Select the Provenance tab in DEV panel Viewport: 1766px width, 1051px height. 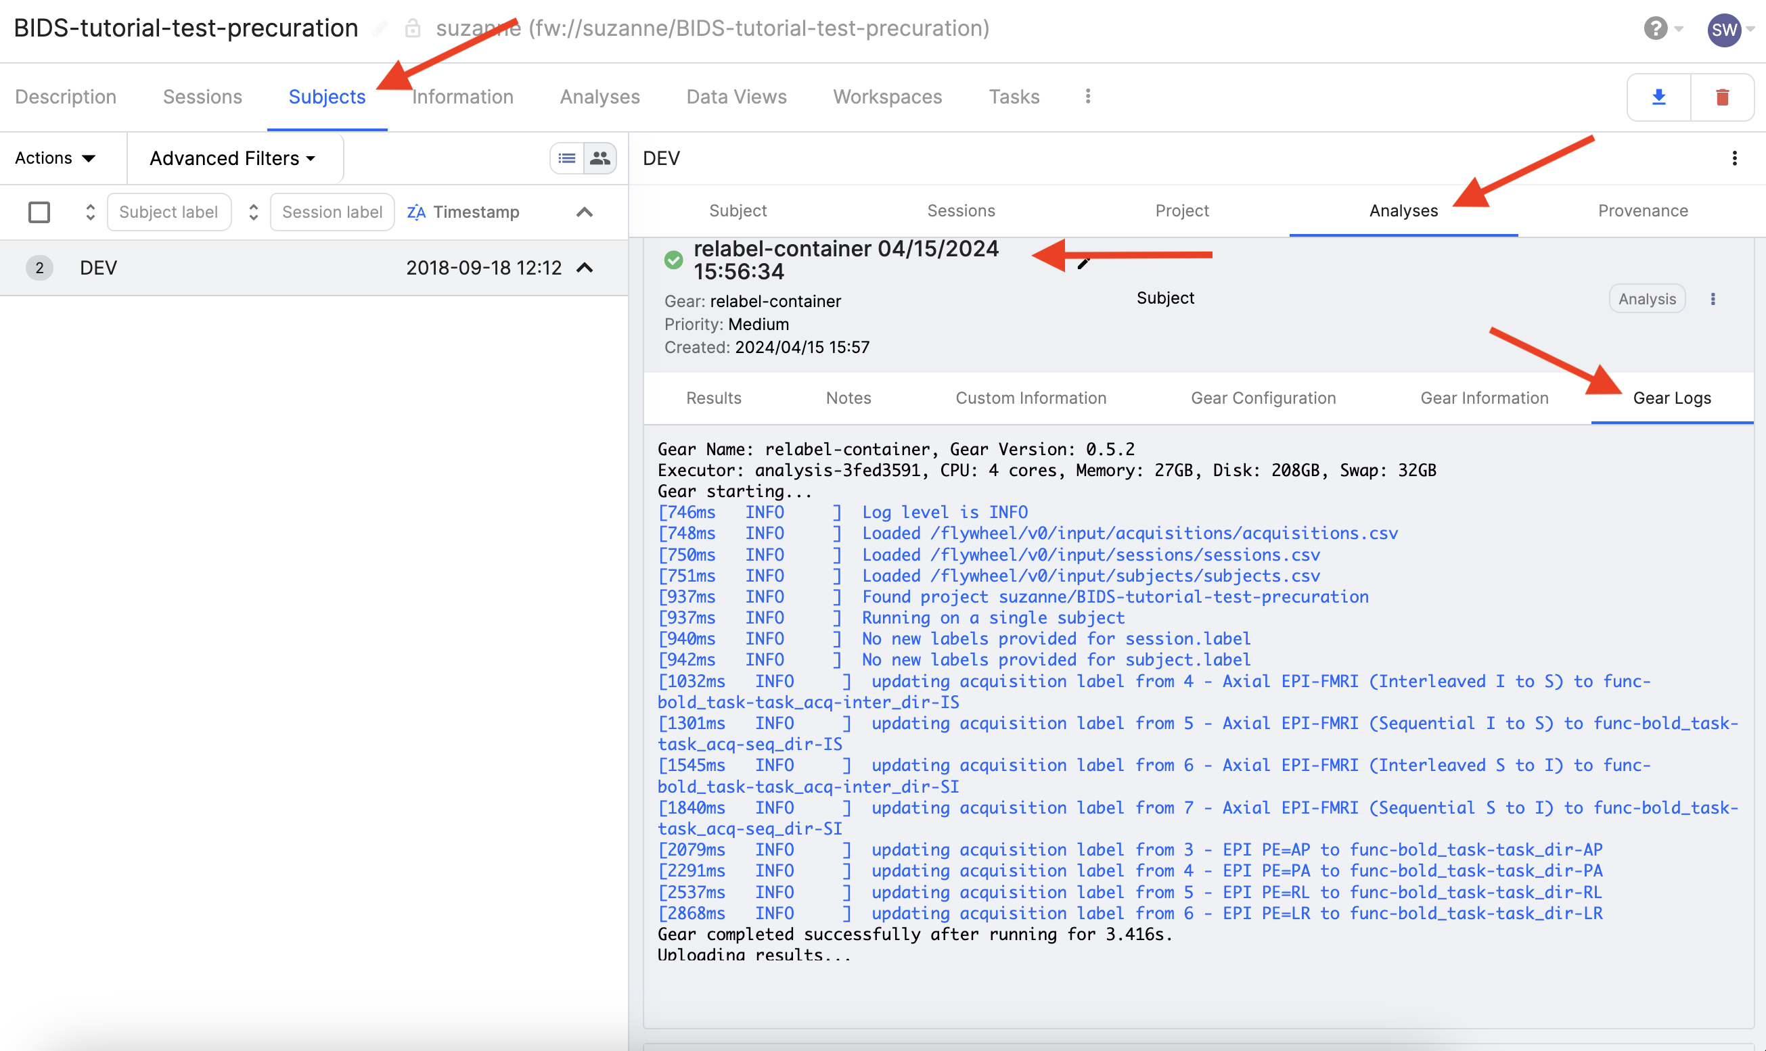[1644, 210]
